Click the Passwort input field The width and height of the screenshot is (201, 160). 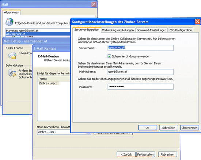click(140, 87)
